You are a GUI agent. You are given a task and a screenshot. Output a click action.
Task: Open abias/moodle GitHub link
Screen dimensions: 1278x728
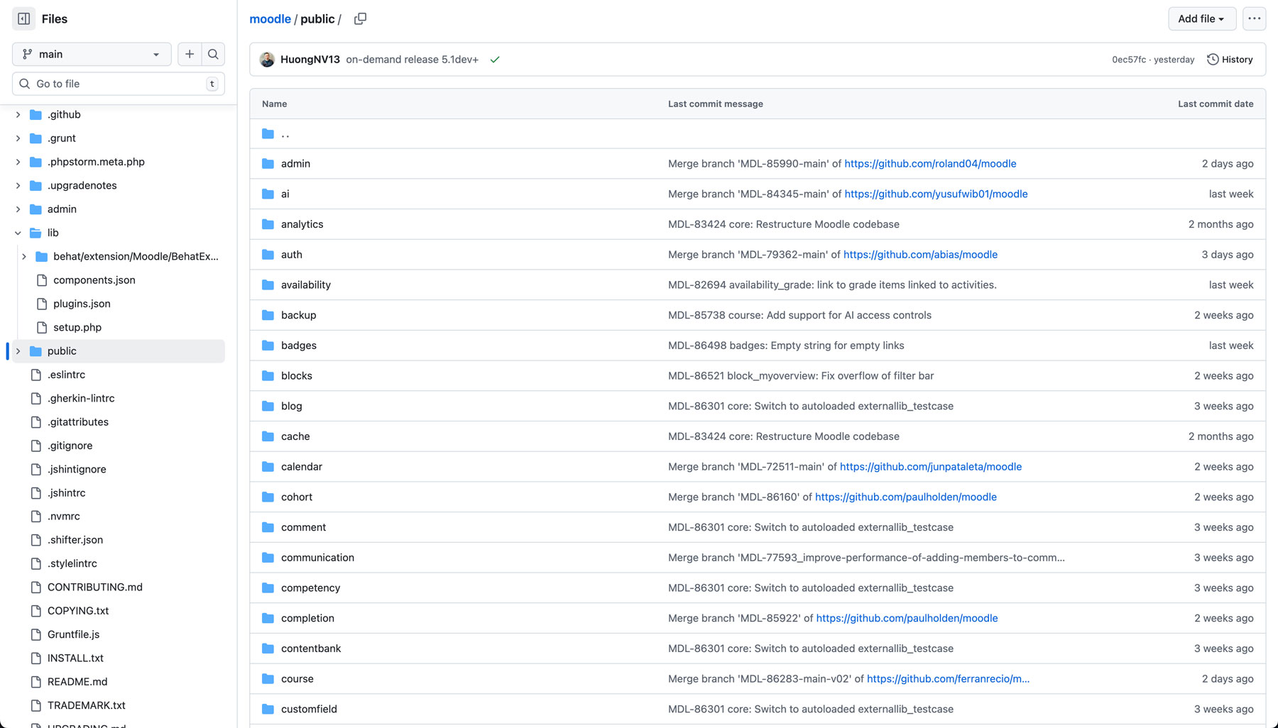tap(920, 255)
